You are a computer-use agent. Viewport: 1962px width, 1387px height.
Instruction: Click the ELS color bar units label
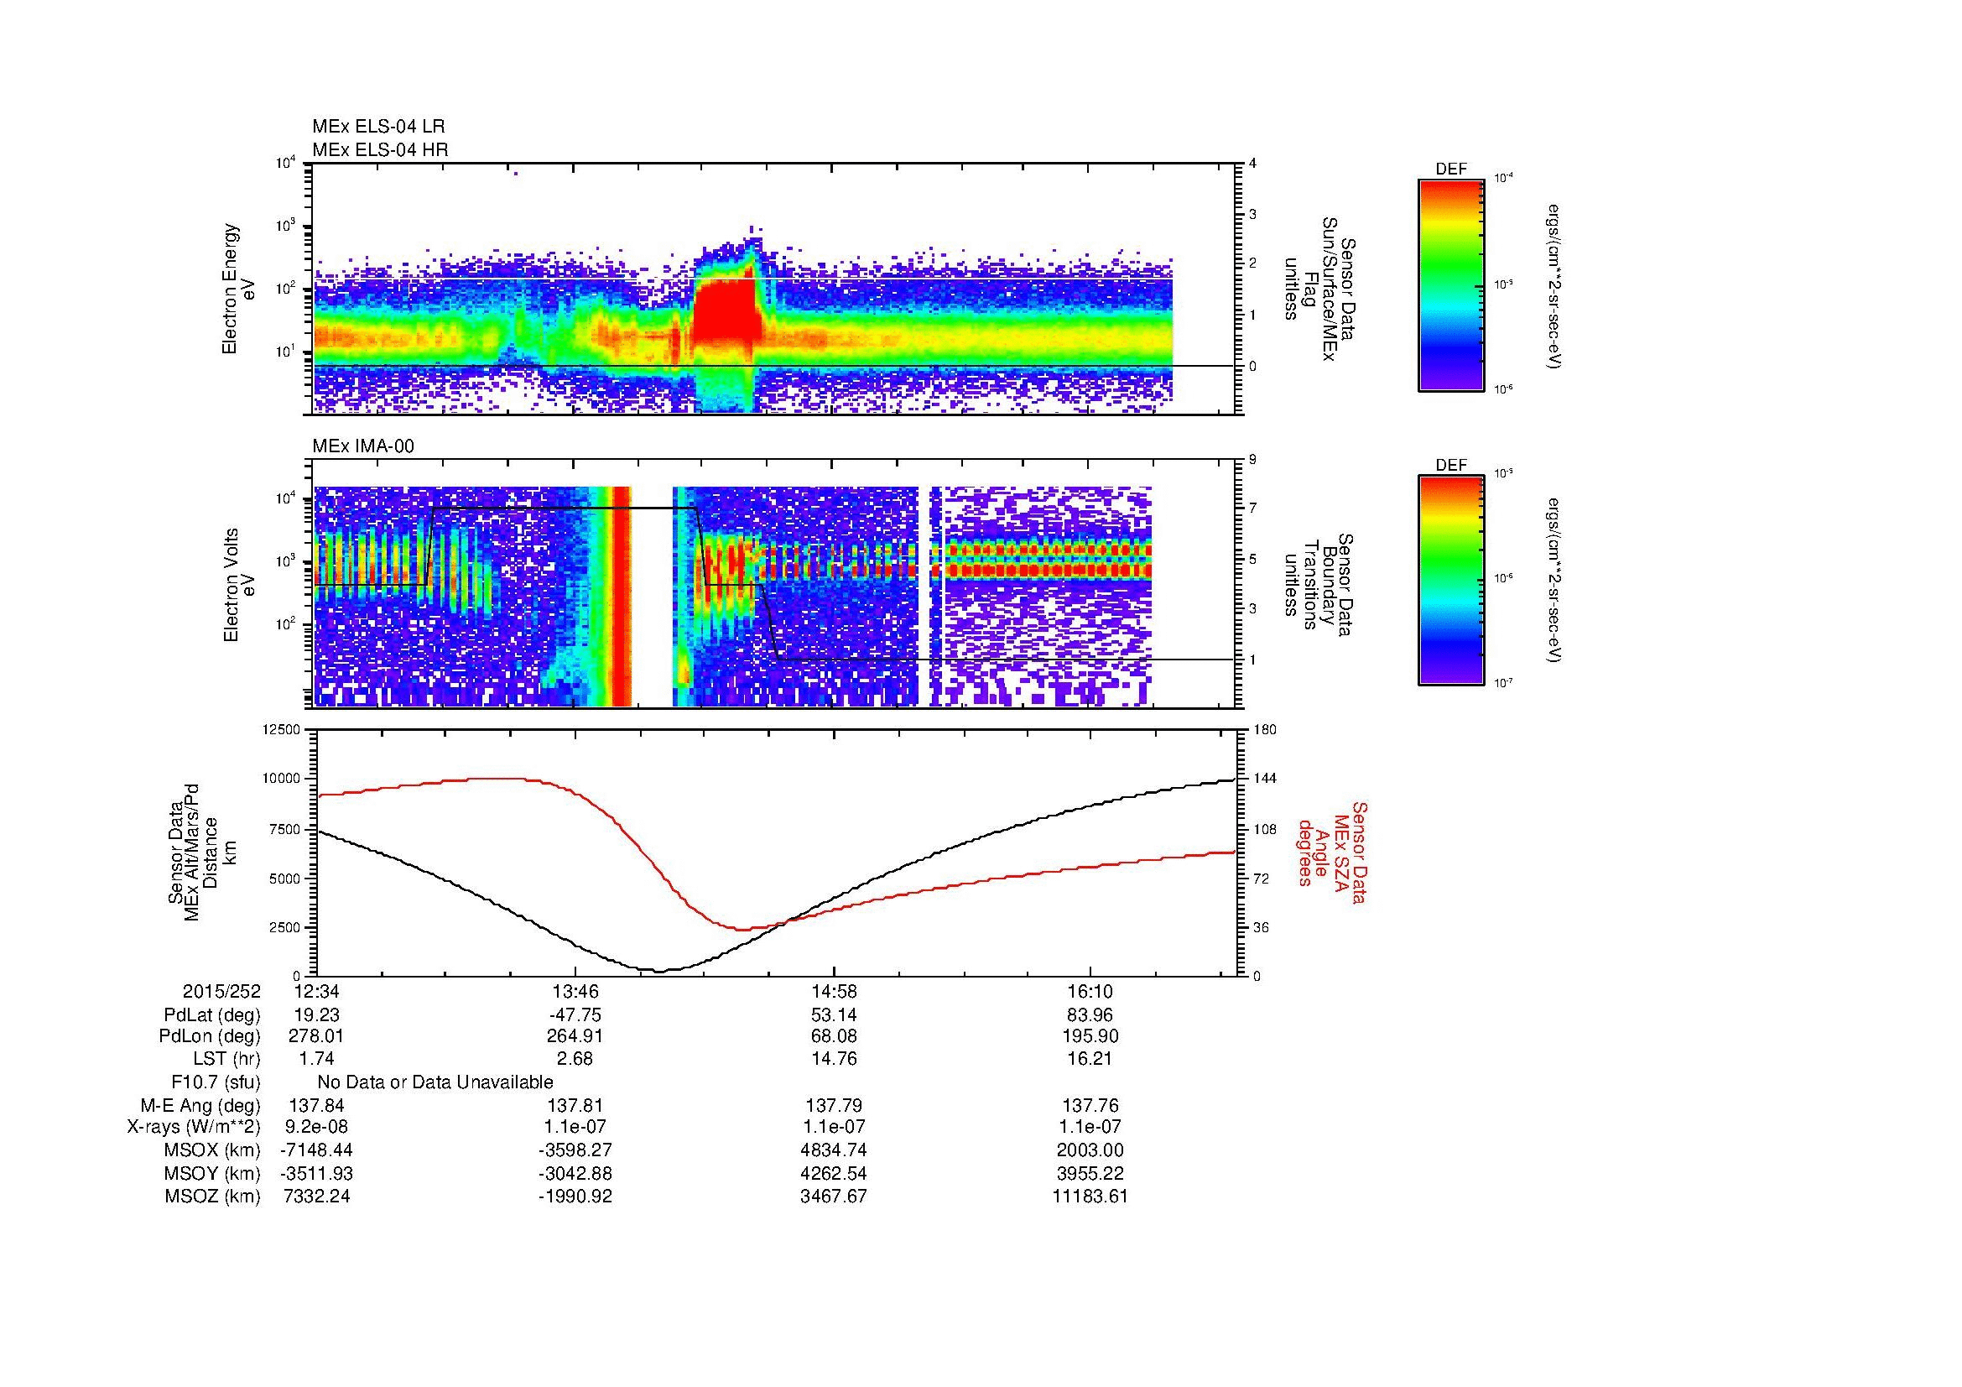point(1554,286)
